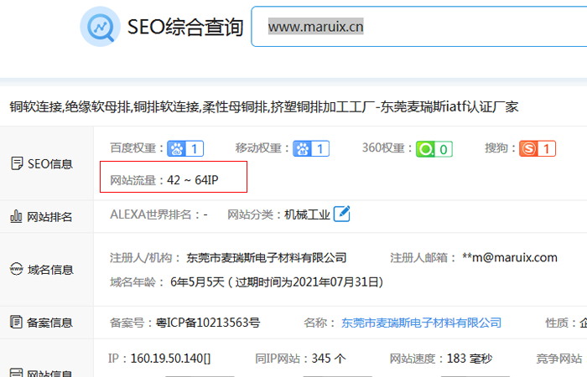Click the 360权重 green badge
587x377 pixels.
tap(434, 149)
